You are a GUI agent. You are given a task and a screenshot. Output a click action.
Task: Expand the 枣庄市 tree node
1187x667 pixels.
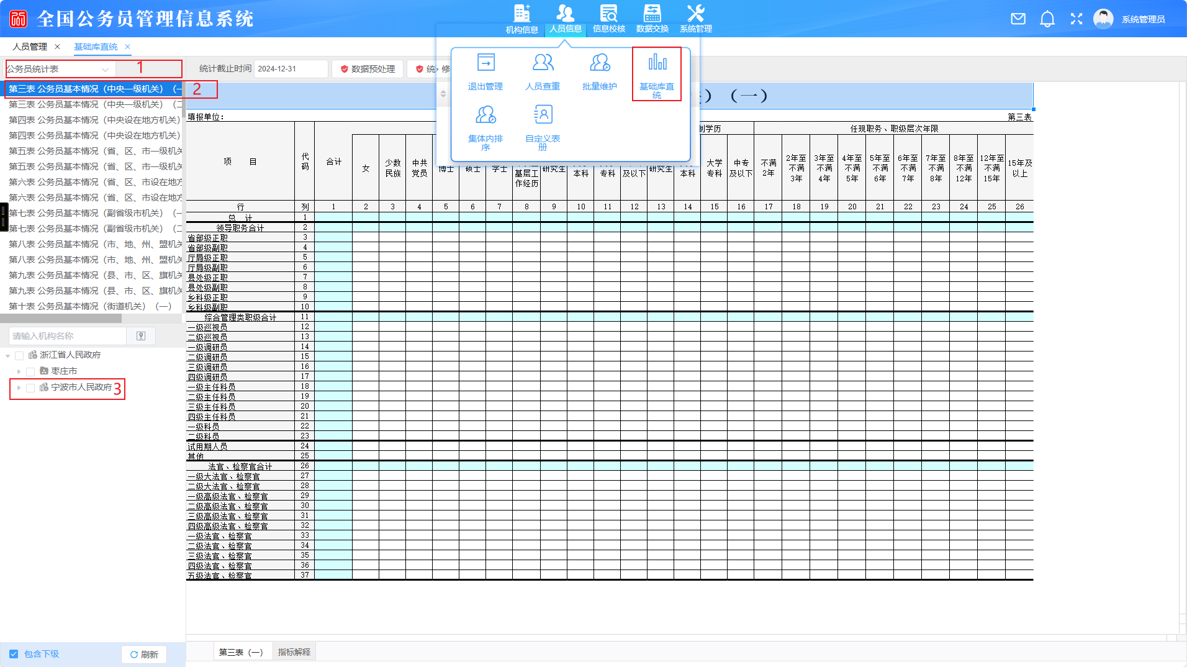(19, 371)
